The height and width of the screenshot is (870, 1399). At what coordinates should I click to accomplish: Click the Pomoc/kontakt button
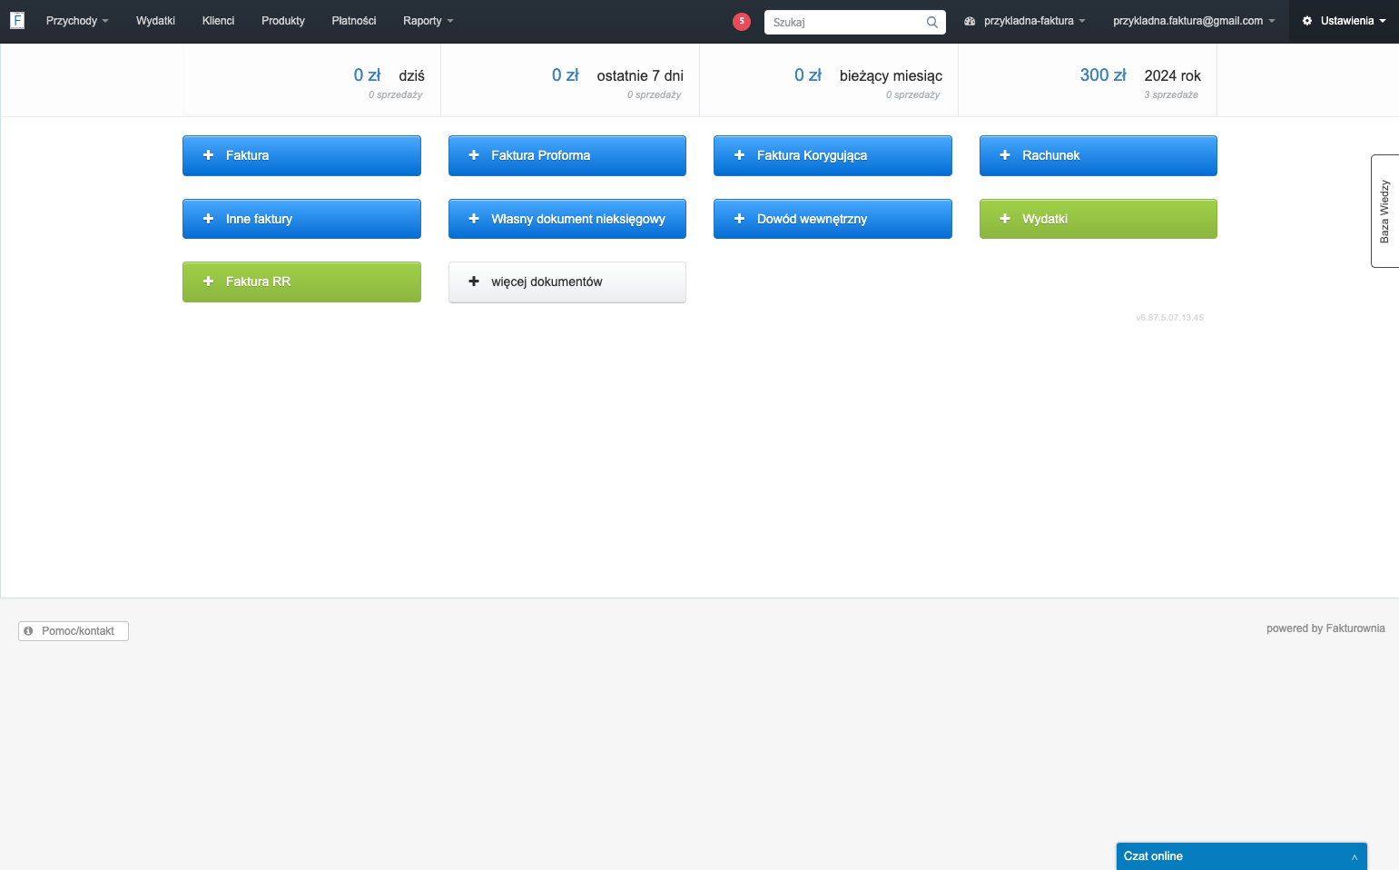(x=74, y=631)
